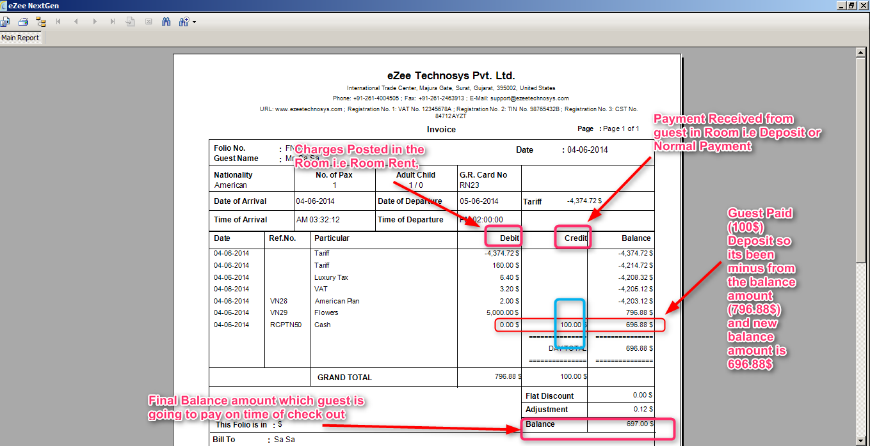
Task: Click the eZee NextGen title bar app icon
Action: tap(4, 5)
